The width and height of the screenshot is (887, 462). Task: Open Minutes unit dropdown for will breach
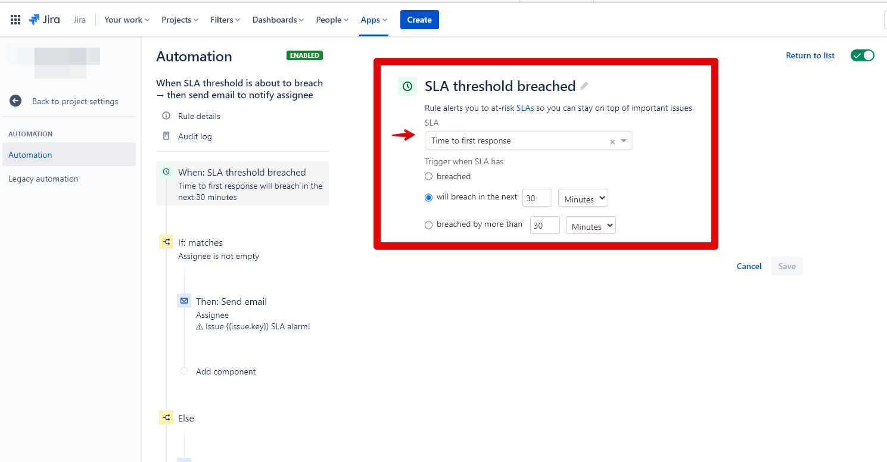click(x=583, y=198)
